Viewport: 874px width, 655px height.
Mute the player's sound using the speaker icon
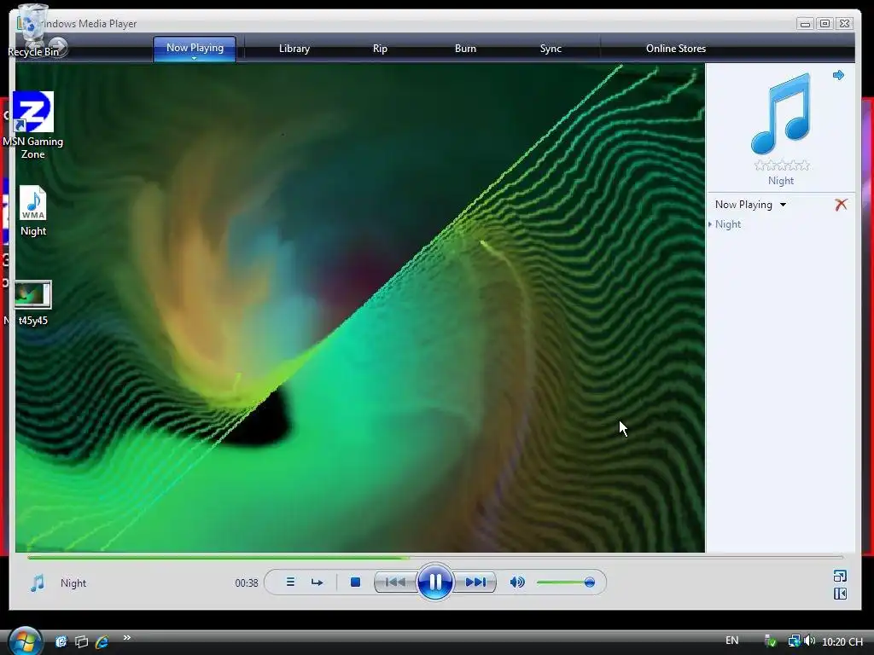pos(517,582)
